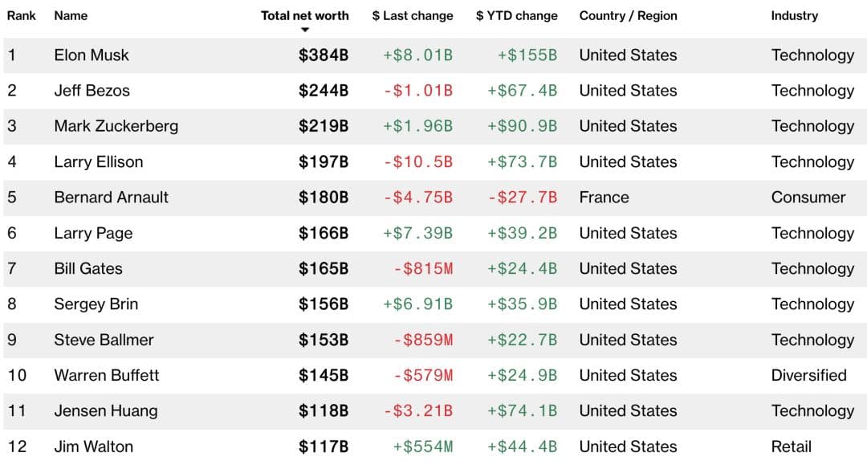Screen dimensions: 867x465
Task: Sort by Country / Region header
Action: click(628, 15)
